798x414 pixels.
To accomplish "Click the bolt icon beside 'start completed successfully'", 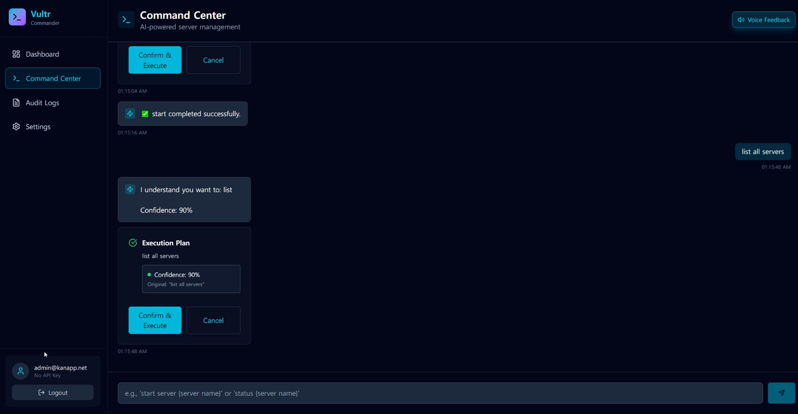I will point(130,113).
